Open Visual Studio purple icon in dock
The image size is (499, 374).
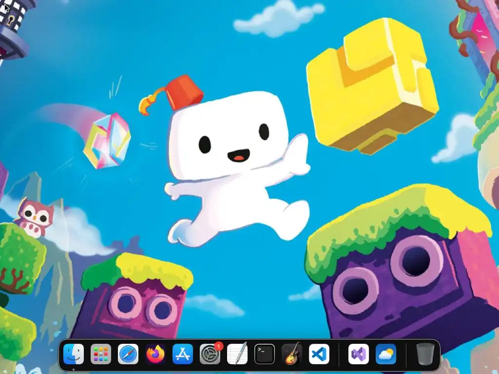pyautogui.click(x=359, y=354)
